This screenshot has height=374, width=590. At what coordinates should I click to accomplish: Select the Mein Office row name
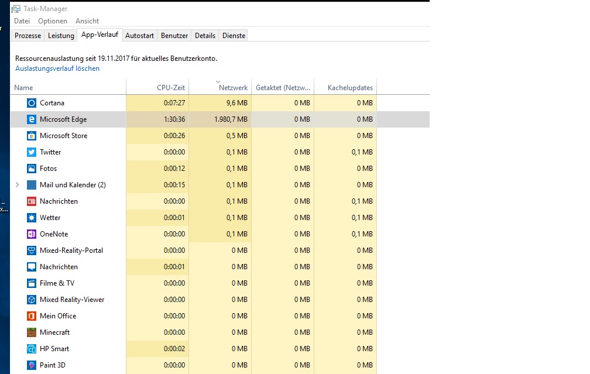coord(58,316)
